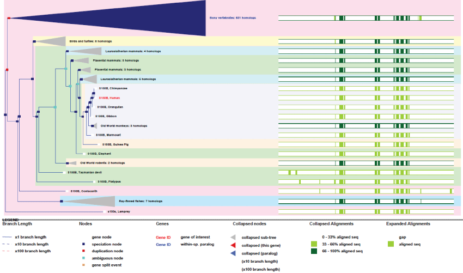Click the red duplication node beside Bony vertebrates
Image resolution: width=463 pixels, height=273 pixels.
tap(9, 18)
